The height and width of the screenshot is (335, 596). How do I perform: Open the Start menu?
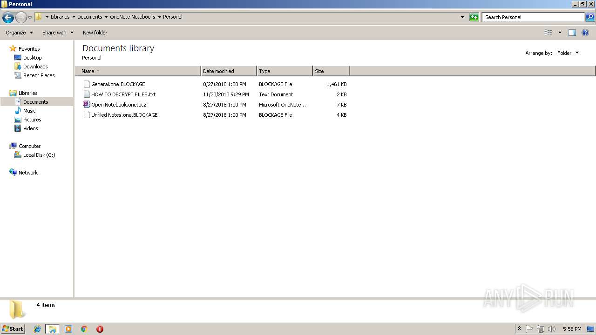(13, 328)
